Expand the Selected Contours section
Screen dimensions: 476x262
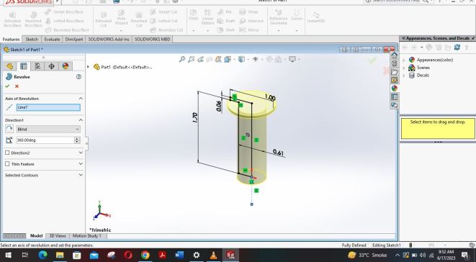[81, 175]
